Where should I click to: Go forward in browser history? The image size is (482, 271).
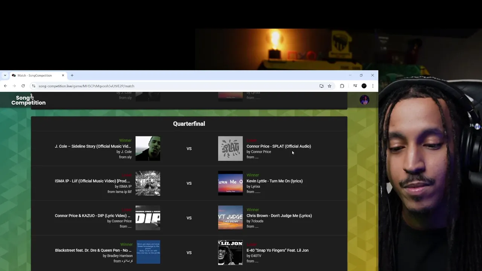click(14, 86)
